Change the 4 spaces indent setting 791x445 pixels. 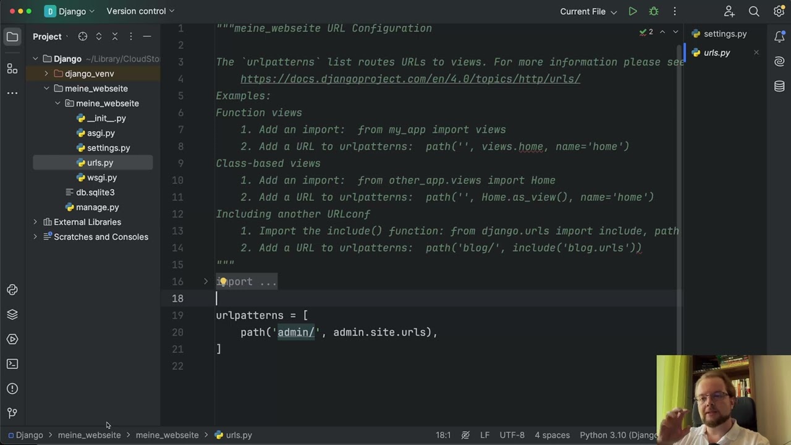point(552,435)
